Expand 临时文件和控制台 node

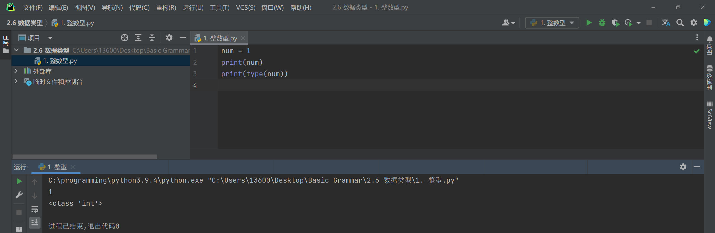click(x=16, y=81)
